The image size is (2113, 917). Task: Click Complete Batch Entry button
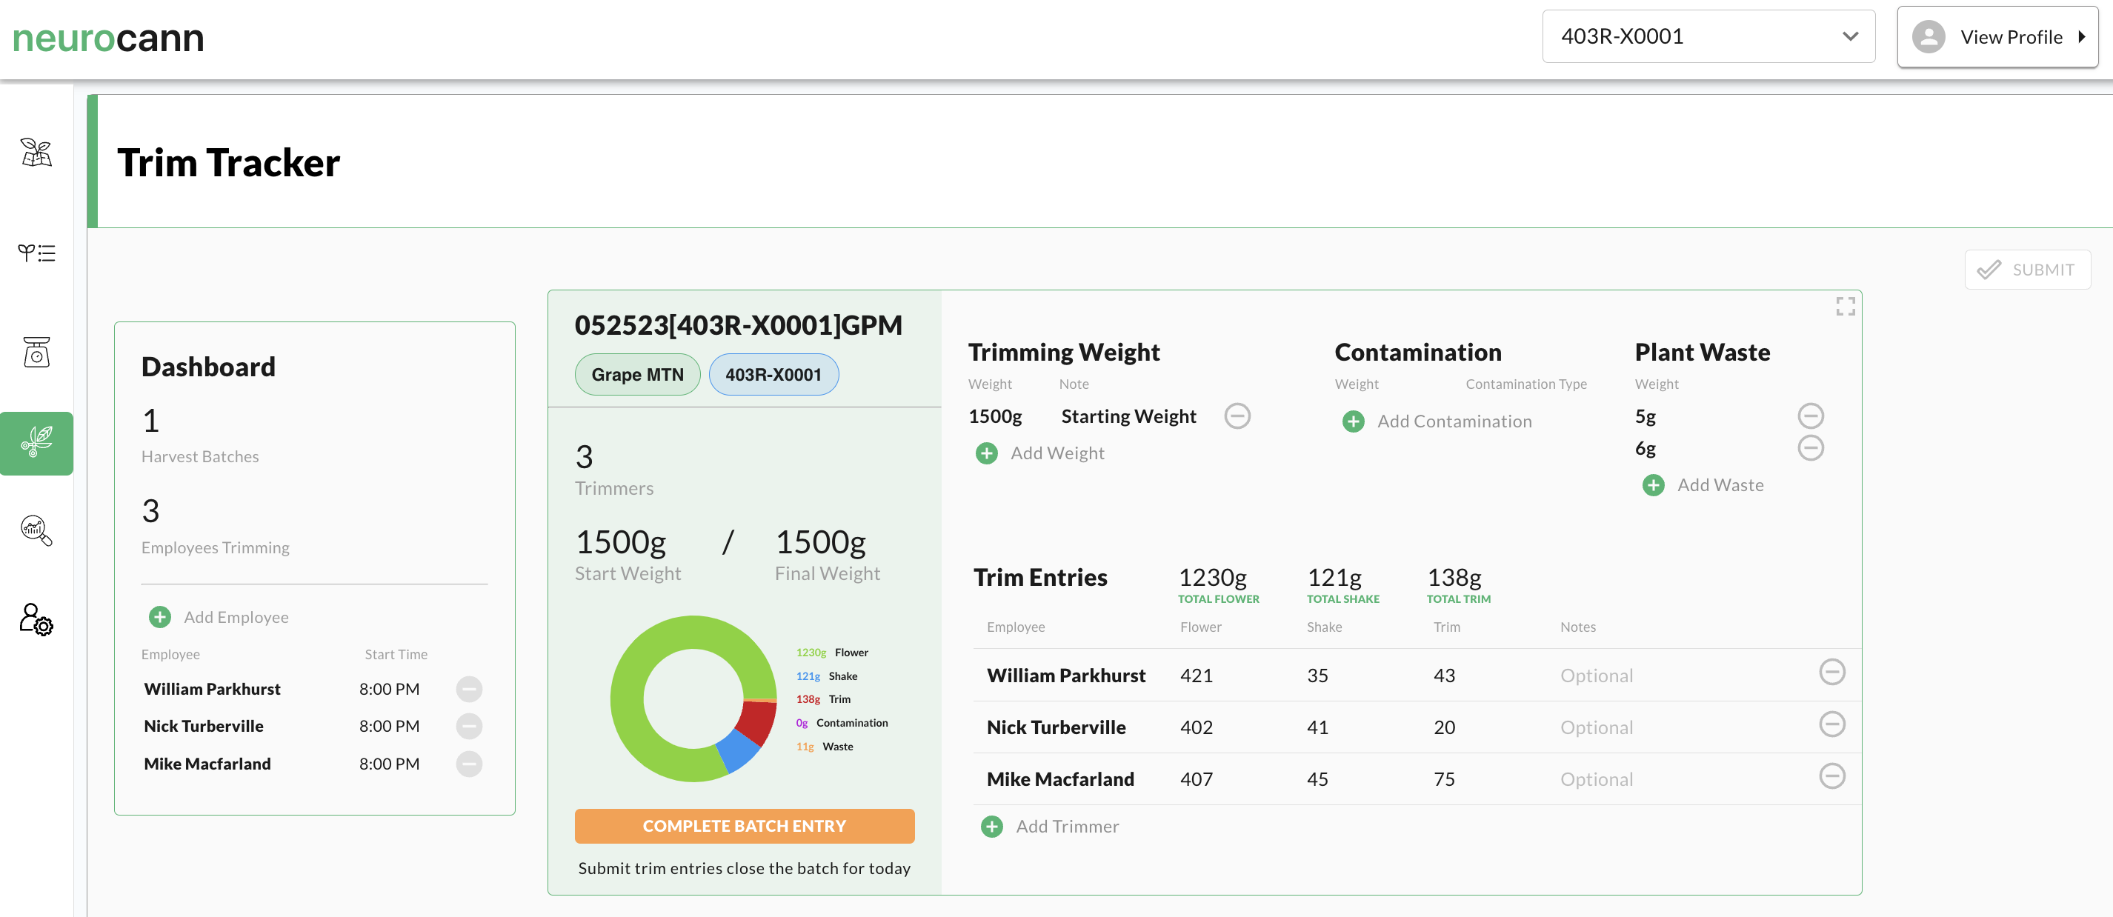click(743, 826)
